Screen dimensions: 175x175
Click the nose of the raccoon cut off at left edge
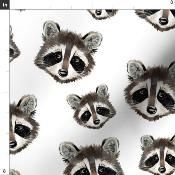pyautogui.click(x=13, y=144)
